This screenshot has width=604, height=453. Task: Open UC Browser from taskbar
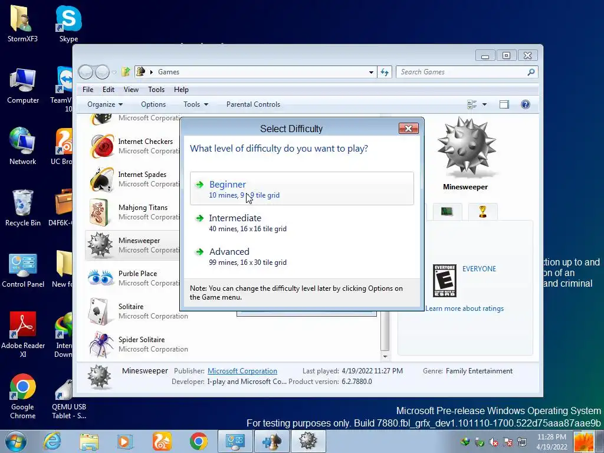[x=162, y=442]
